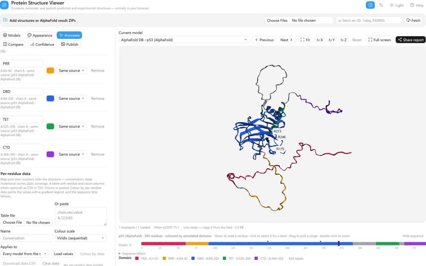Go to the Next model

287,40
